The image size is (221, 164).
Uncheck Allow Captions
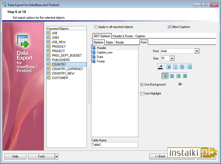pos(169,27)
